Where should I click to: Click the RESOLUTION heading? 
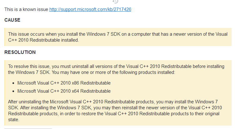point(20,52)
